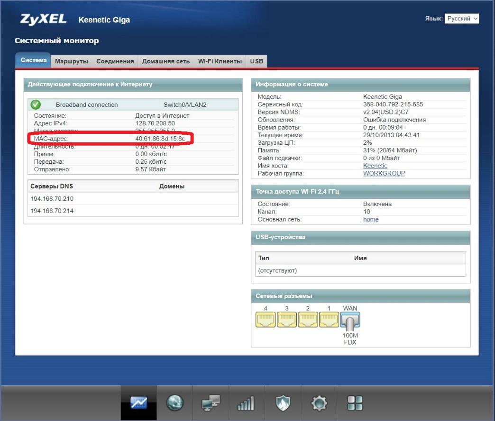Click LAN port 3 icon
Viewport: 495px width, 421px height.
tap(287, 319)
